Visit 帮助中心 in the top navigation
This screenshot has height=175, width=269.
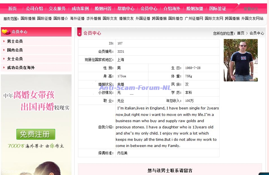click(x=126, y=8)
